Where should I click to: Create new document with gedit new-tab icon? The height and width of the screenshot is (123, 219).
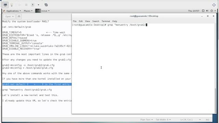[19, 16]
